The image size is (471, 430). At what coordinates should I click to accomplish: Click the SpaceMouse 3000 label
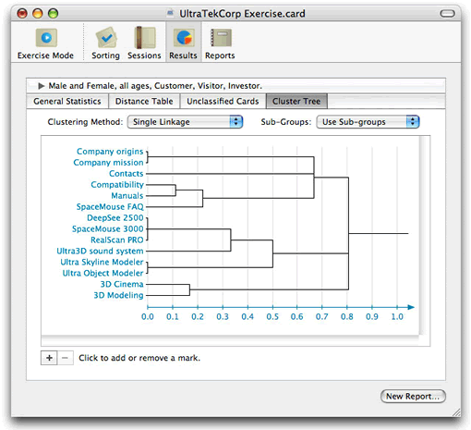(108, 229)
